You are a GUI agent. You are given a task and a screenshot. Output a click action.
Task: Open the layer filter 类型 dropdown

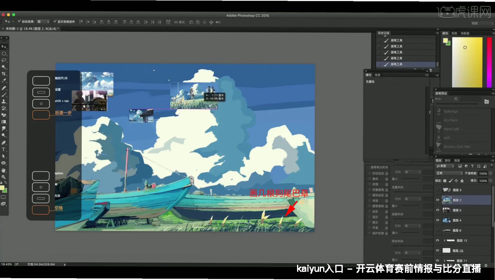[x=445, y=166]
